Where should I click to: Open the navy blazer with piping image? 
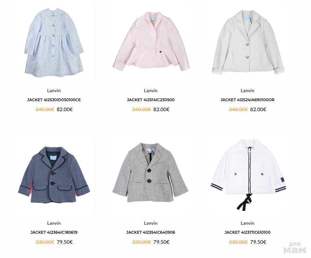[54, 175]
